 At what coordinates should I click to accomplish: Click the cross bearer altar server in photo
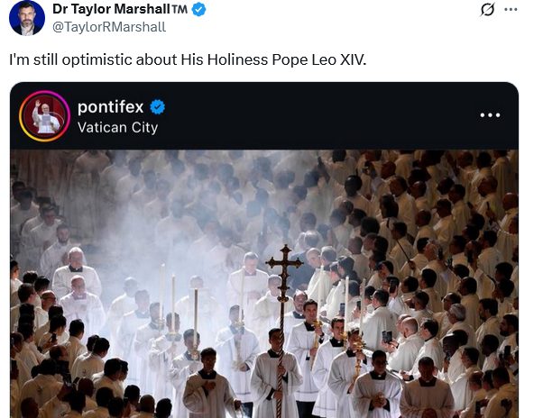pos(275,372)
